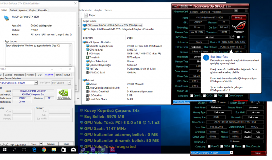Viewport: 272px width, 160px height.
Task: Open the Windows Start menu
Action: pyautogui.click(x=5, y=149)
